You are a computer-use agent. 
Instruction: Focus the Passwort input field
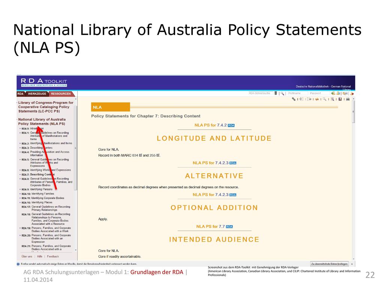pyautogui.click(x=319, y=93)
